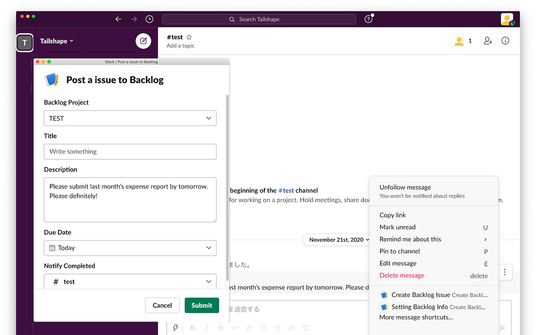Run Create Backlog Issue shortcut
Screen dimensions: 536x335
434,295
